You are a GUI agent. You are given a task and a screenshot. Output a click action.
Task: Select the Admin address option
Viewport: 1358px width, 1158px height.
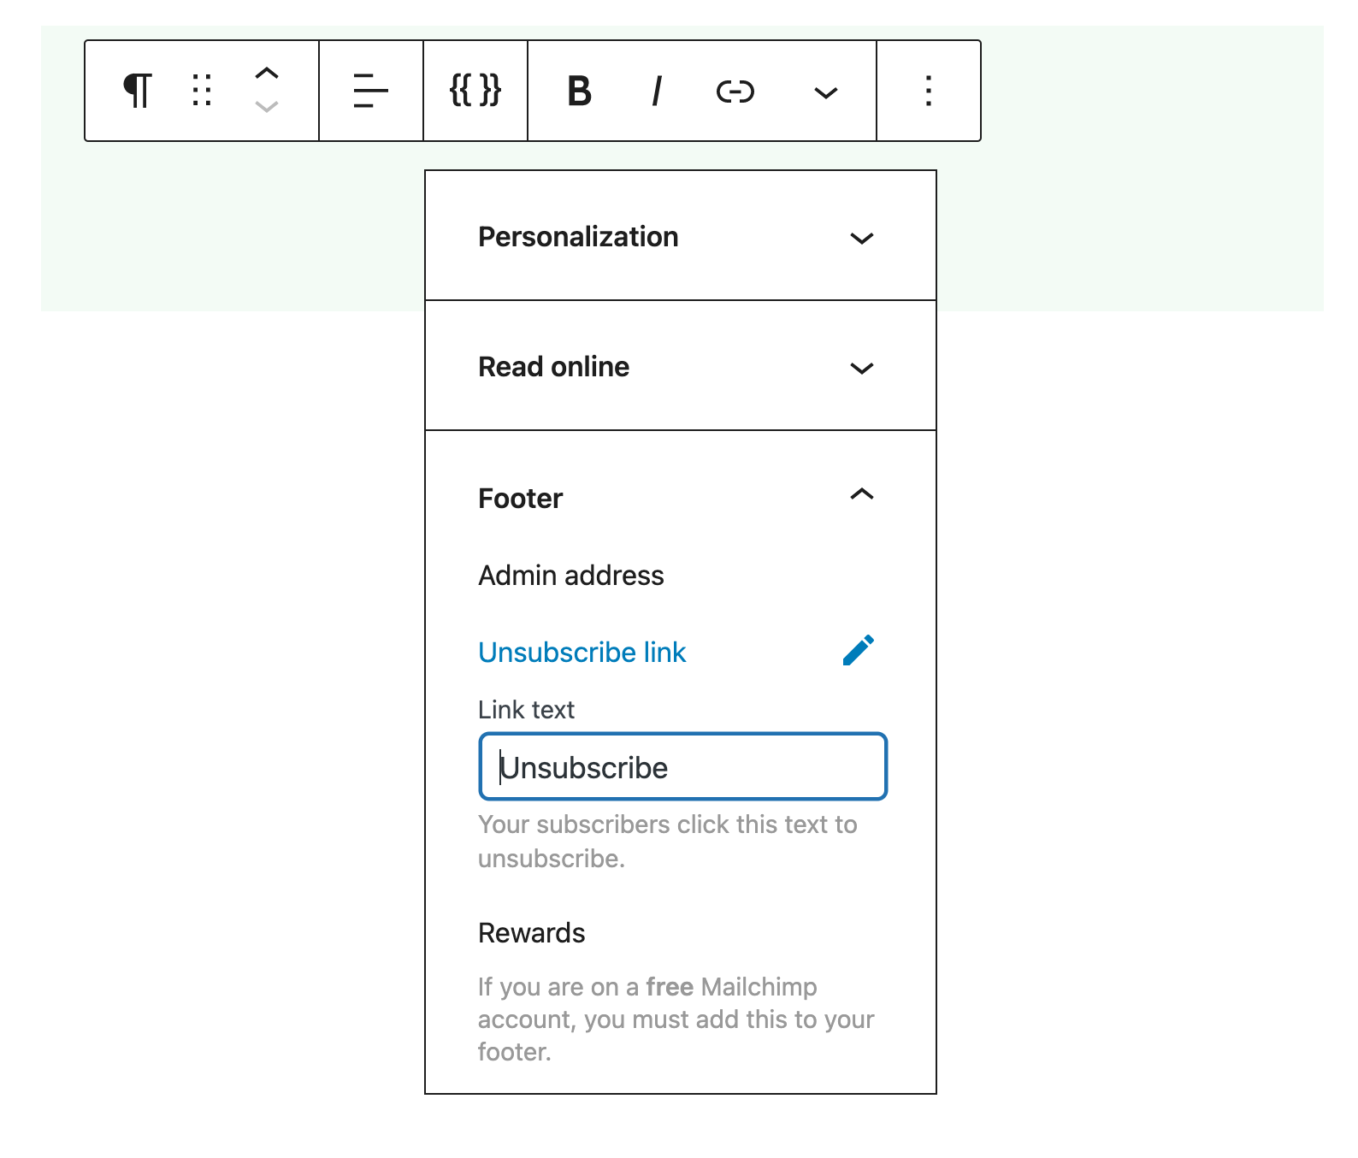click(571, 576)
